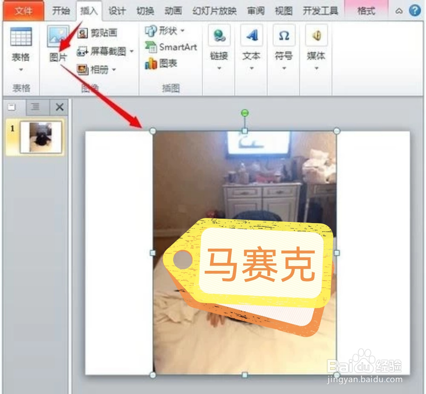Click the 形状 label text

pos(168,31)
